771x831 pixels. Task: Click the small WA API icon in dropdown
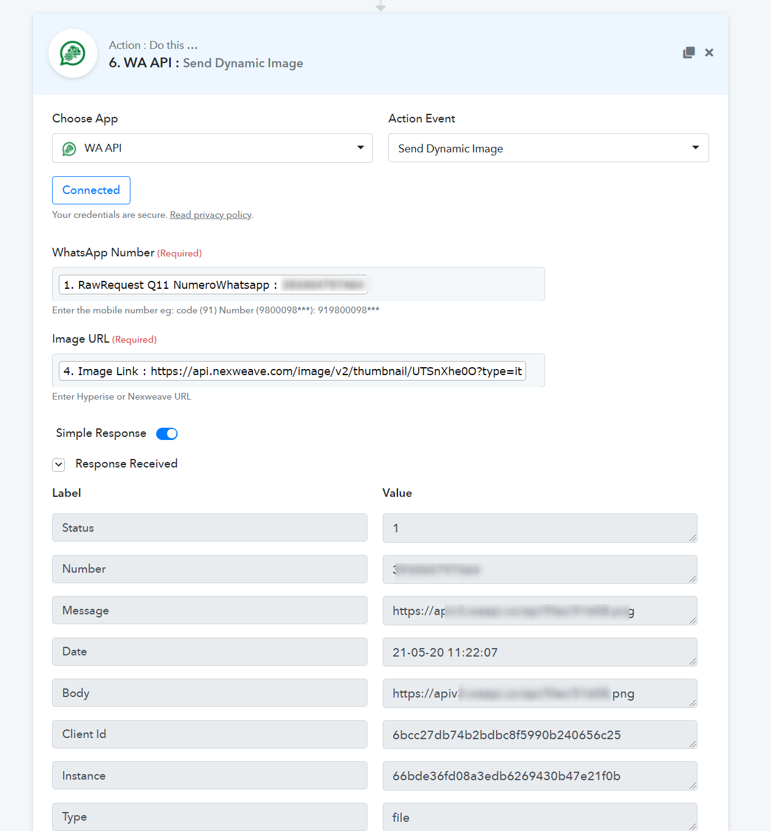pyautogui.click(x=69, y=149)
